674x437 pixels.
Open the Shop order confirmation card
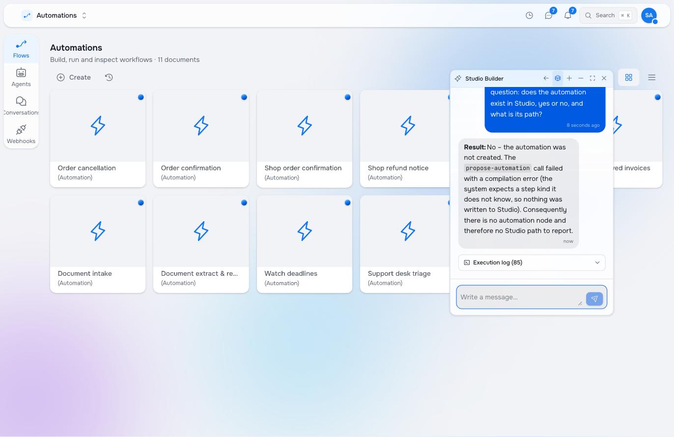click(x=305, y=139)
